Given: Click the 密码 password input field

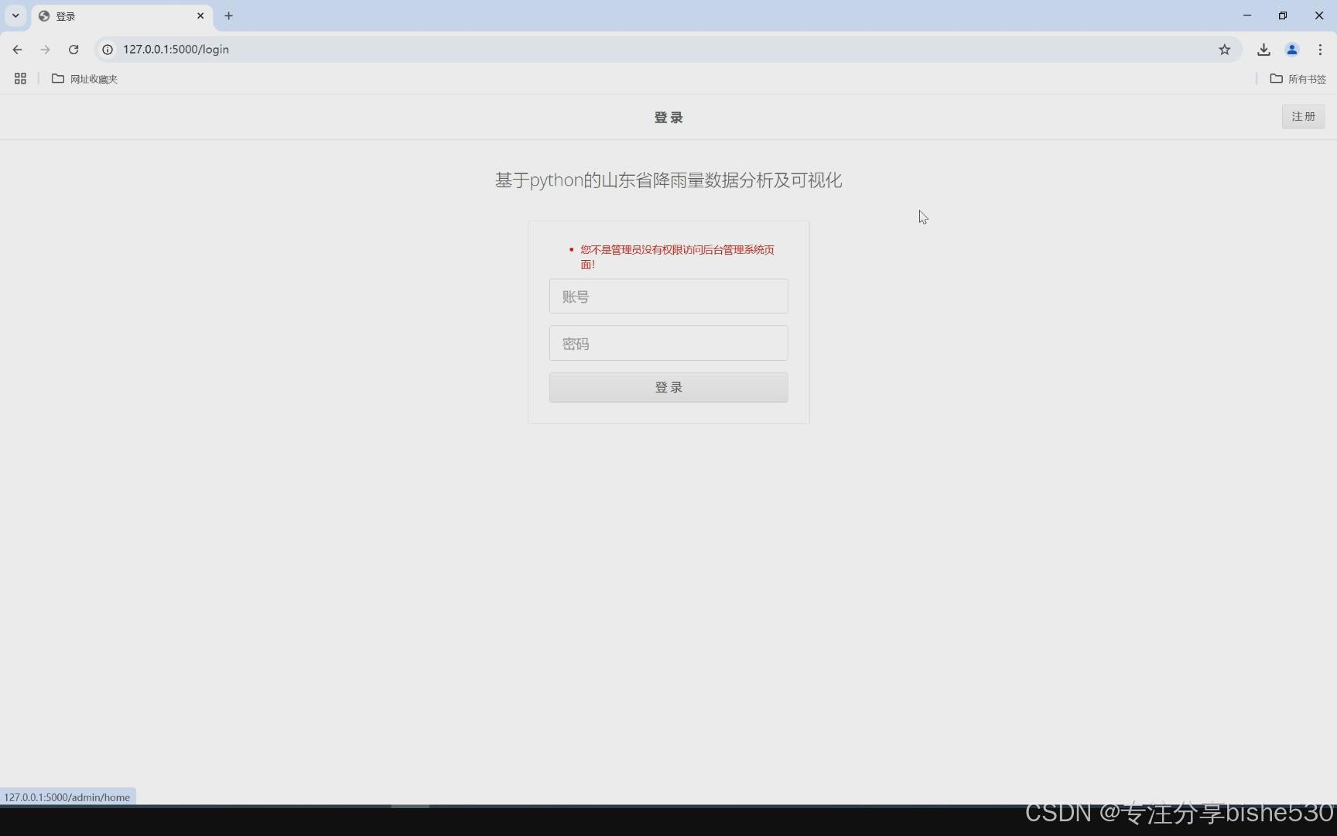Looking at the screenshot, I should click(x=668, y=343).
